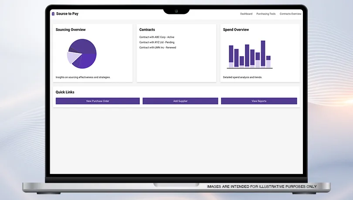353x200 pixels.
Task: Click the Source to Pay clipboard logo icon
Action: click(x=53, y=14)
